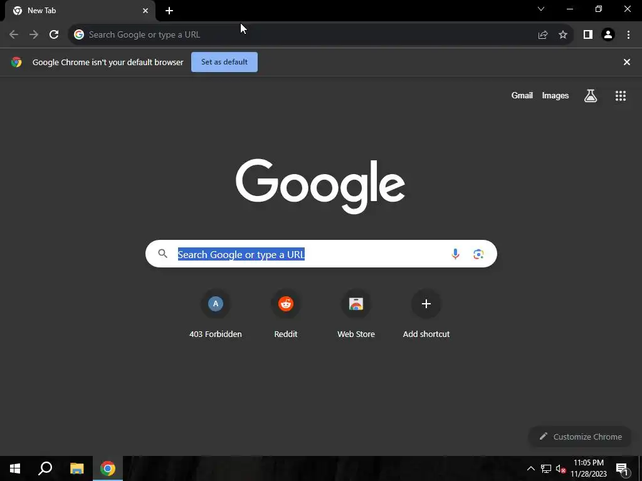Click the muted volume tray icon
The height and width of the screenshot is (481, 642).
click(x=560, y=468)
